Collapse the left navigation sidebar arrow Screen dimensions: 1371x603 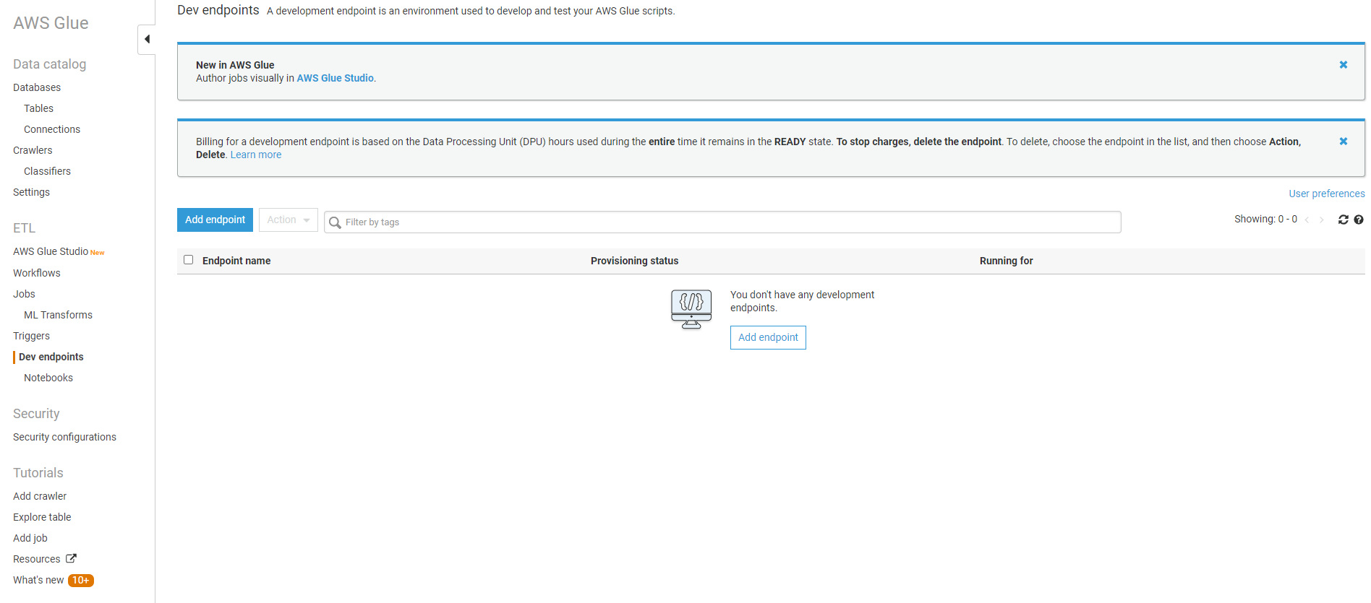[x=147, y=39]
